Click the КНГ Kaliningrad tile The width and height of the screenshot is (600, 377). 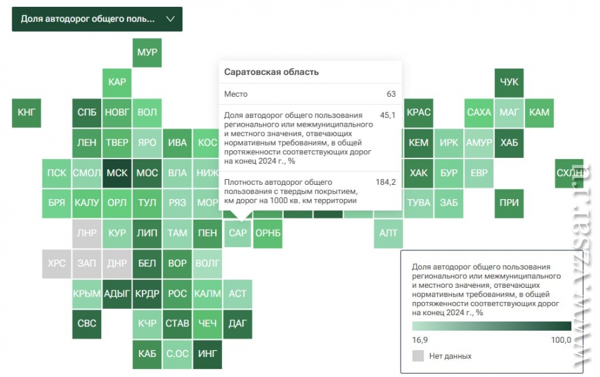point(26,113)
